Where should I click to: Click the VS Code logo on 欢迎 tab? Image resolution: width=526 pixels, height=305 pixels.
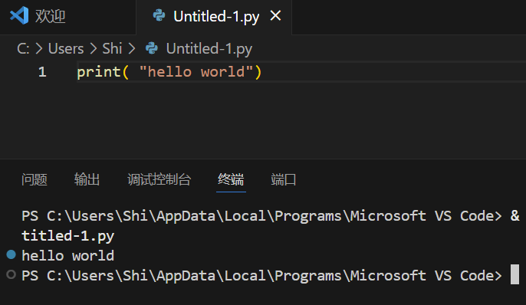(x=19, y=15)
